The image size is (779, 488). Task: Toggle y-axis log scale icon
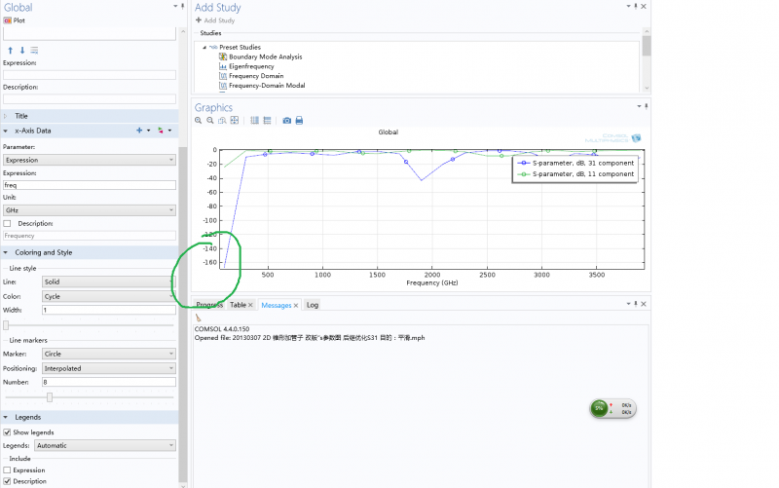point(267,120)
